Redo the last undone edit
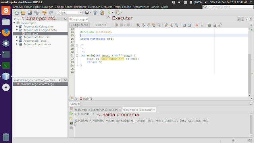Image resolution: width=254 pixels, height=143 pixels. click(x=51, y=13)
